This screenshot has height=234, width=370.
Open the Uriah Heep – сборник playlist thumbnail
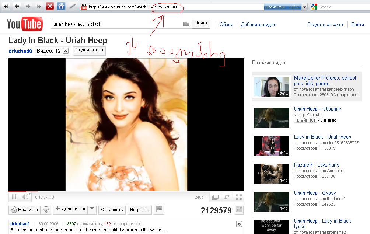271,117
